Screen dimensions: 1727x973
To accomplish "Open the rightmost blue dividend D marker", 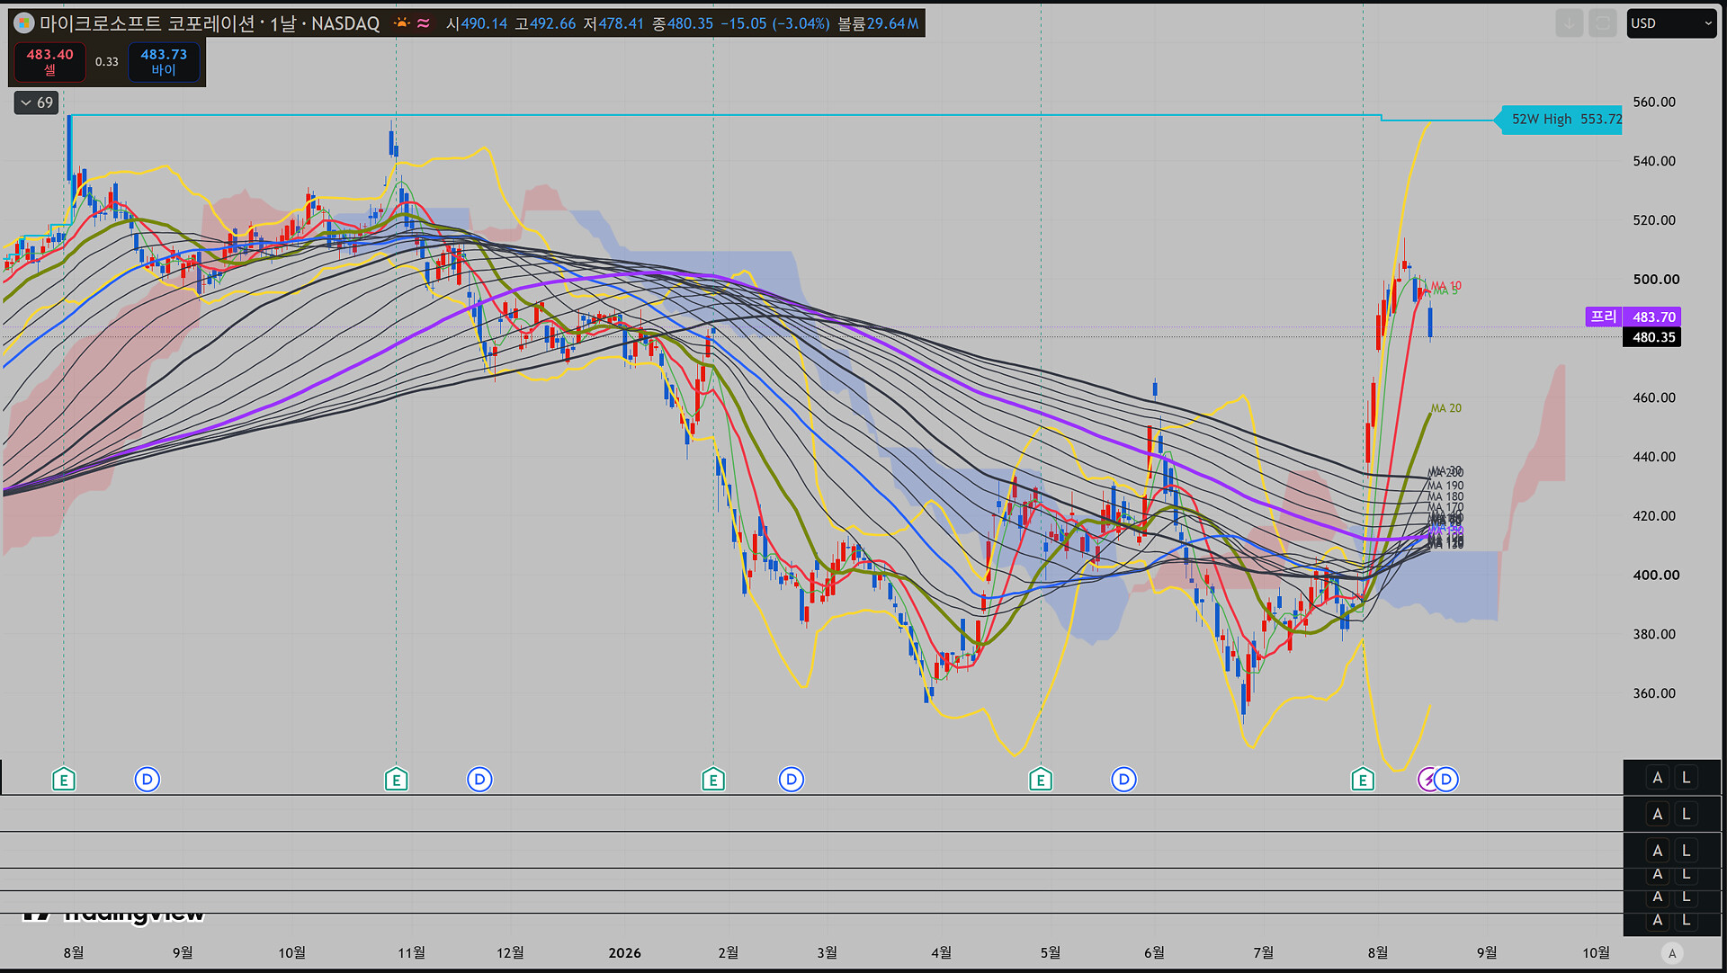I will coord(1446,780).
